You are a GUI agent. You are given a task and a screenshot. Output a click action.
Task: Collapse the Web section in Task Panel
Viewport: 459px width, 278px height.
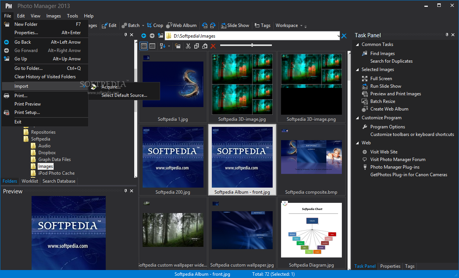click(357, 143)
